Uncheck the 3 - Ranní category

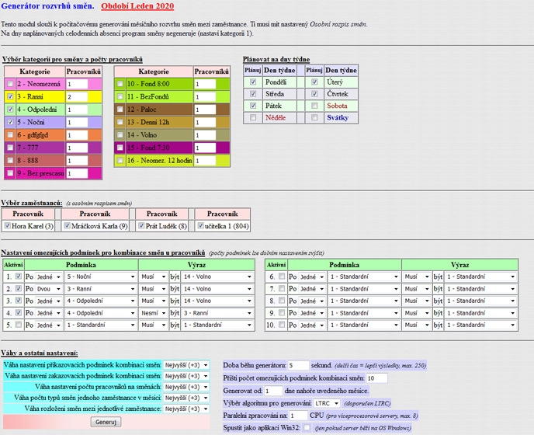11,96
